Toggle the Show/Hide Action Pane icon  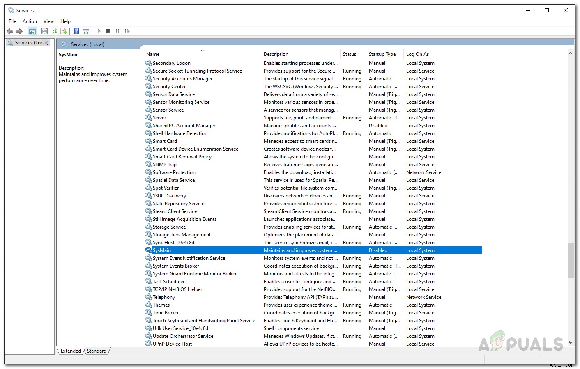[86, 31]
